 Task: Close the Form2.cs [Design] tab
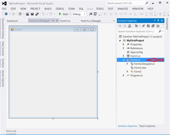tap(57, 21)
